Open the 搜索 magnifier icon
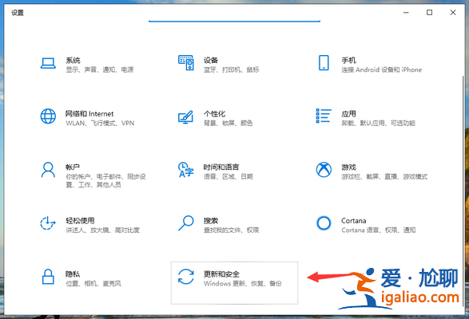Image resolution: width=469 pixels, height=319 pixels. pyautogui.click(x=185, y=223)
